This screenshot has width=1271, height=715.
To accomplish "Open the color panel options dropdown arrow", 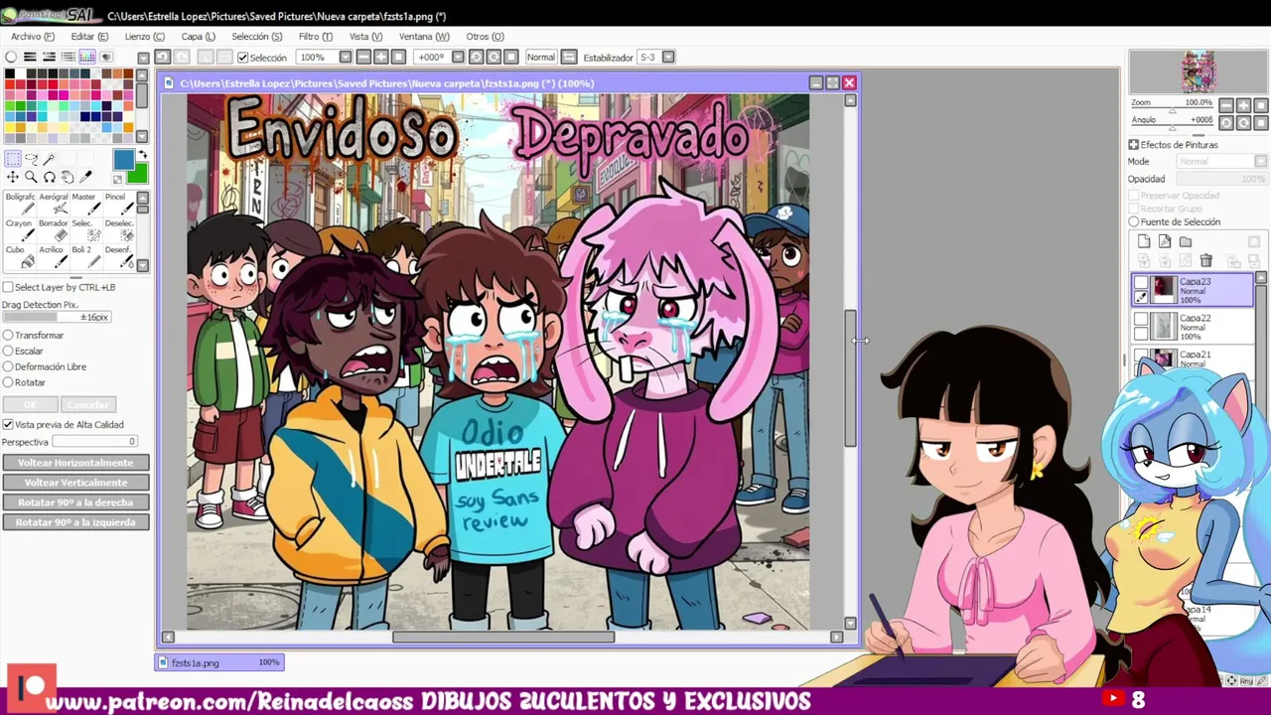I will pos(143,58).
